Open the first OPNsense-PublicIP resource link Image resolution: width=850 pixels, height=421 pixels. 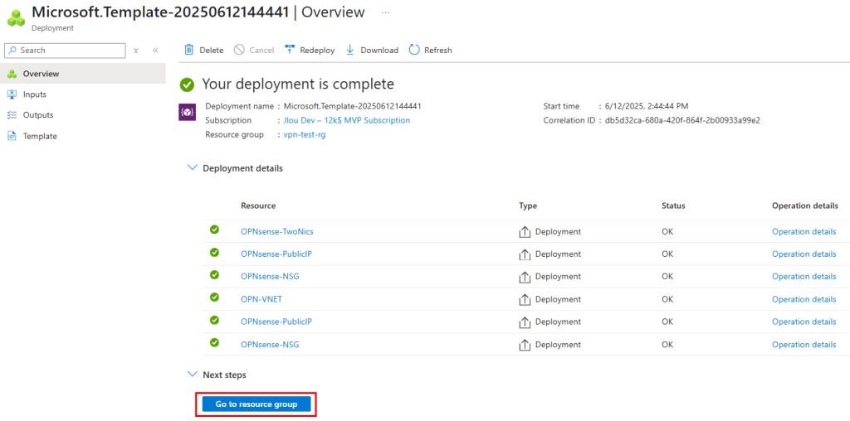tap(276, 254)
